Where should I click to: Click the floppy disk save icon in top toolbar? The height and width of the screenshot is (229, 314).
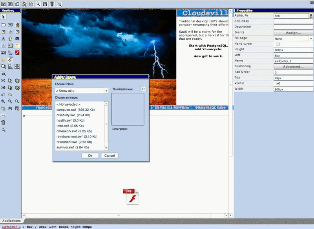coord(45,4)
